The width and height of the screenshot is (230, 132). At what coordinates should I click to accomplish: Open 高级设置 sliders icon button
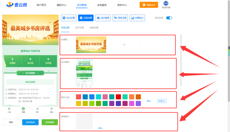[120, 18]
